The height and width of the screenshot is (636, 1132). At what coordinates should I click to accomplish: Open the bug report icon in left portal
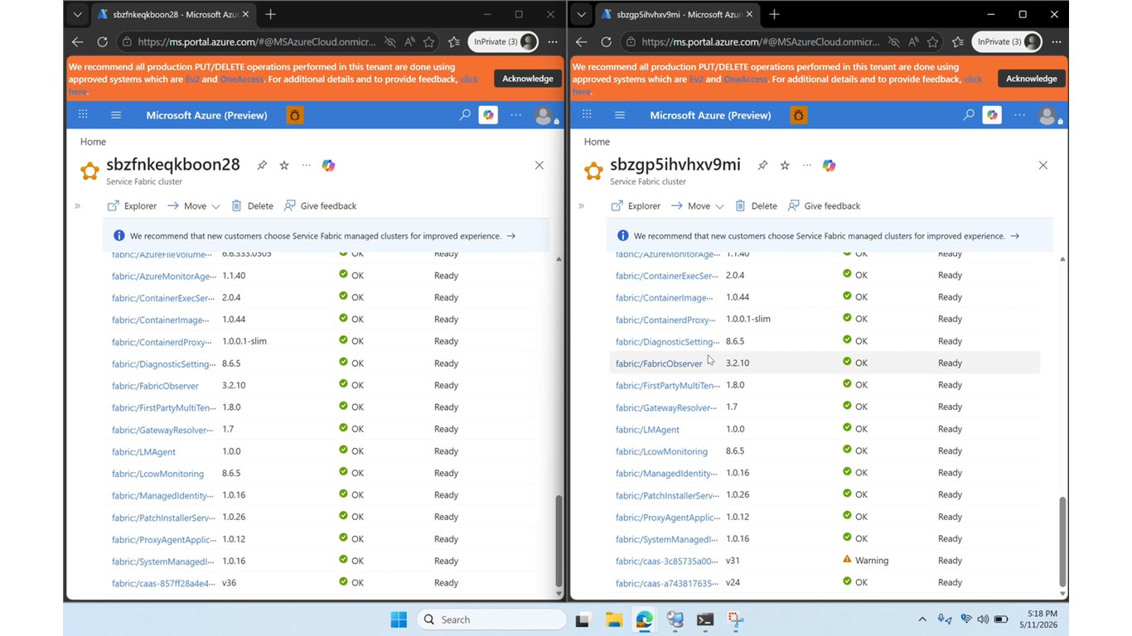[294, 115]
